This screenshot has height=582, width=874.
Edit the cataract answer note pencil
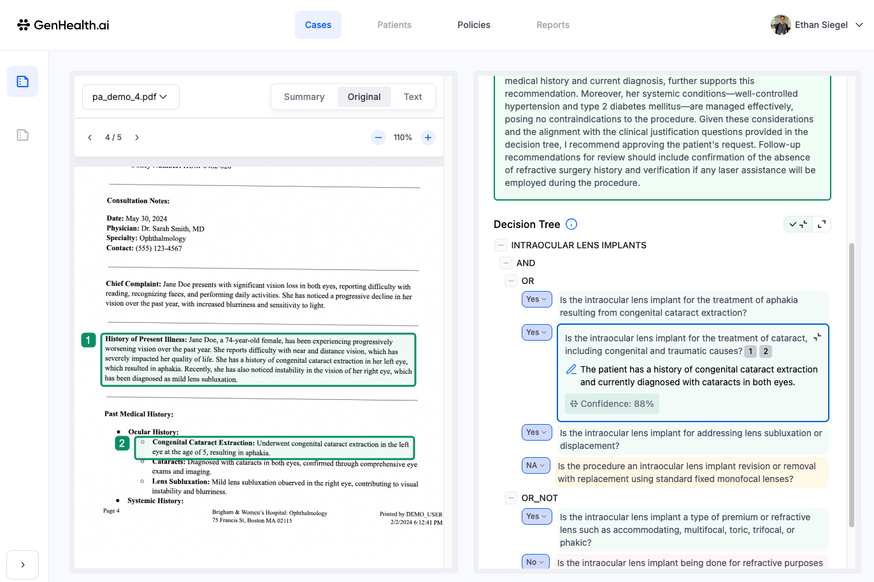571,369
